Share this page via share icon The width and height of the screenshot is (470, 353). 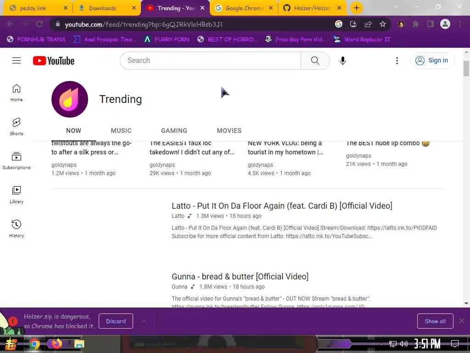[368, 24]
